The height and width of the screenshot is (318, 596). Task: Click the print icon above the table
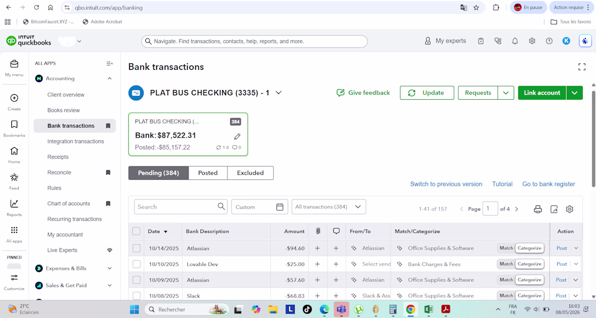[x=537, y=209]
